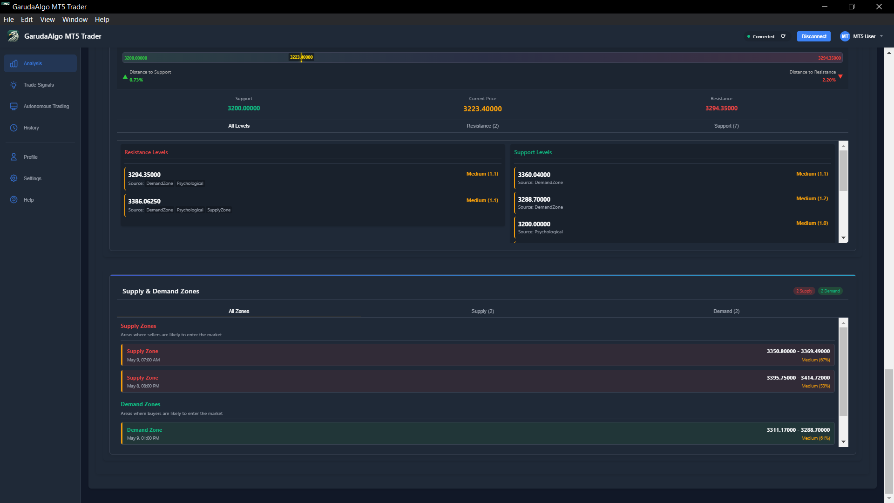Expand the Supply Zone from May 8

click(x=475, y=381)
